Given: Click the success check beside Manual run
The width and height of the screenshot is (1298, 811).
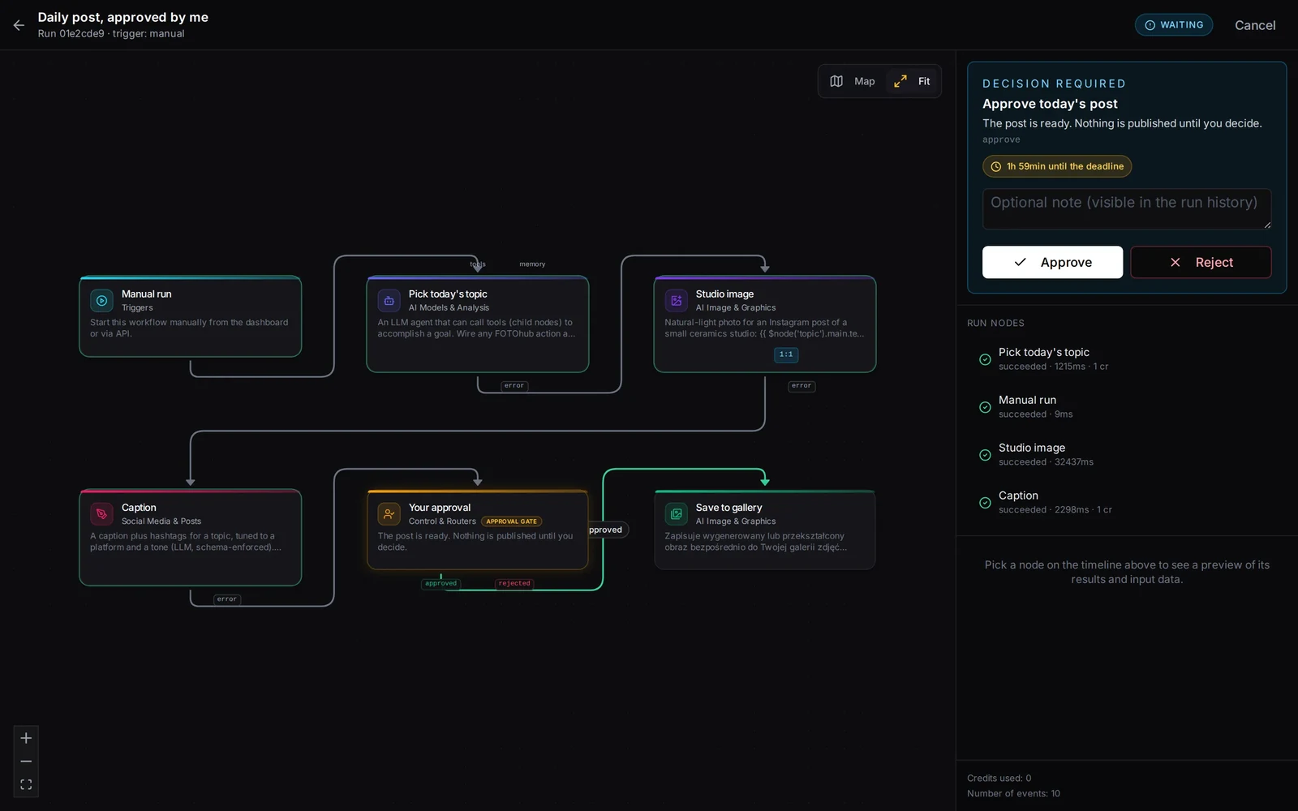Looking at the screenshot, I should click(x=985, y=407).
